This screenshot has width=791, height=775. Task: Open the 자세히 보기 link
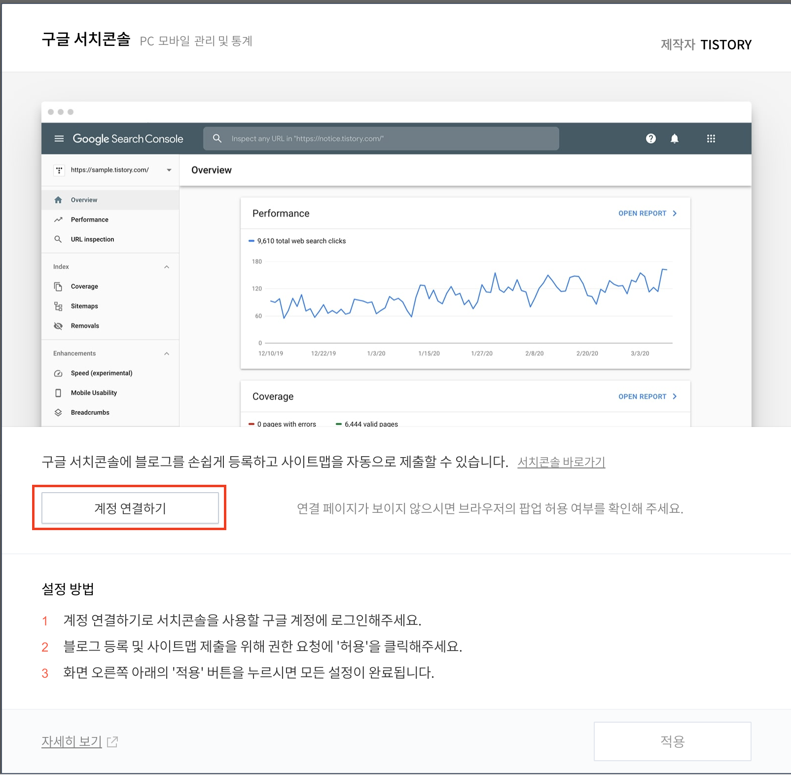(72, 741)
